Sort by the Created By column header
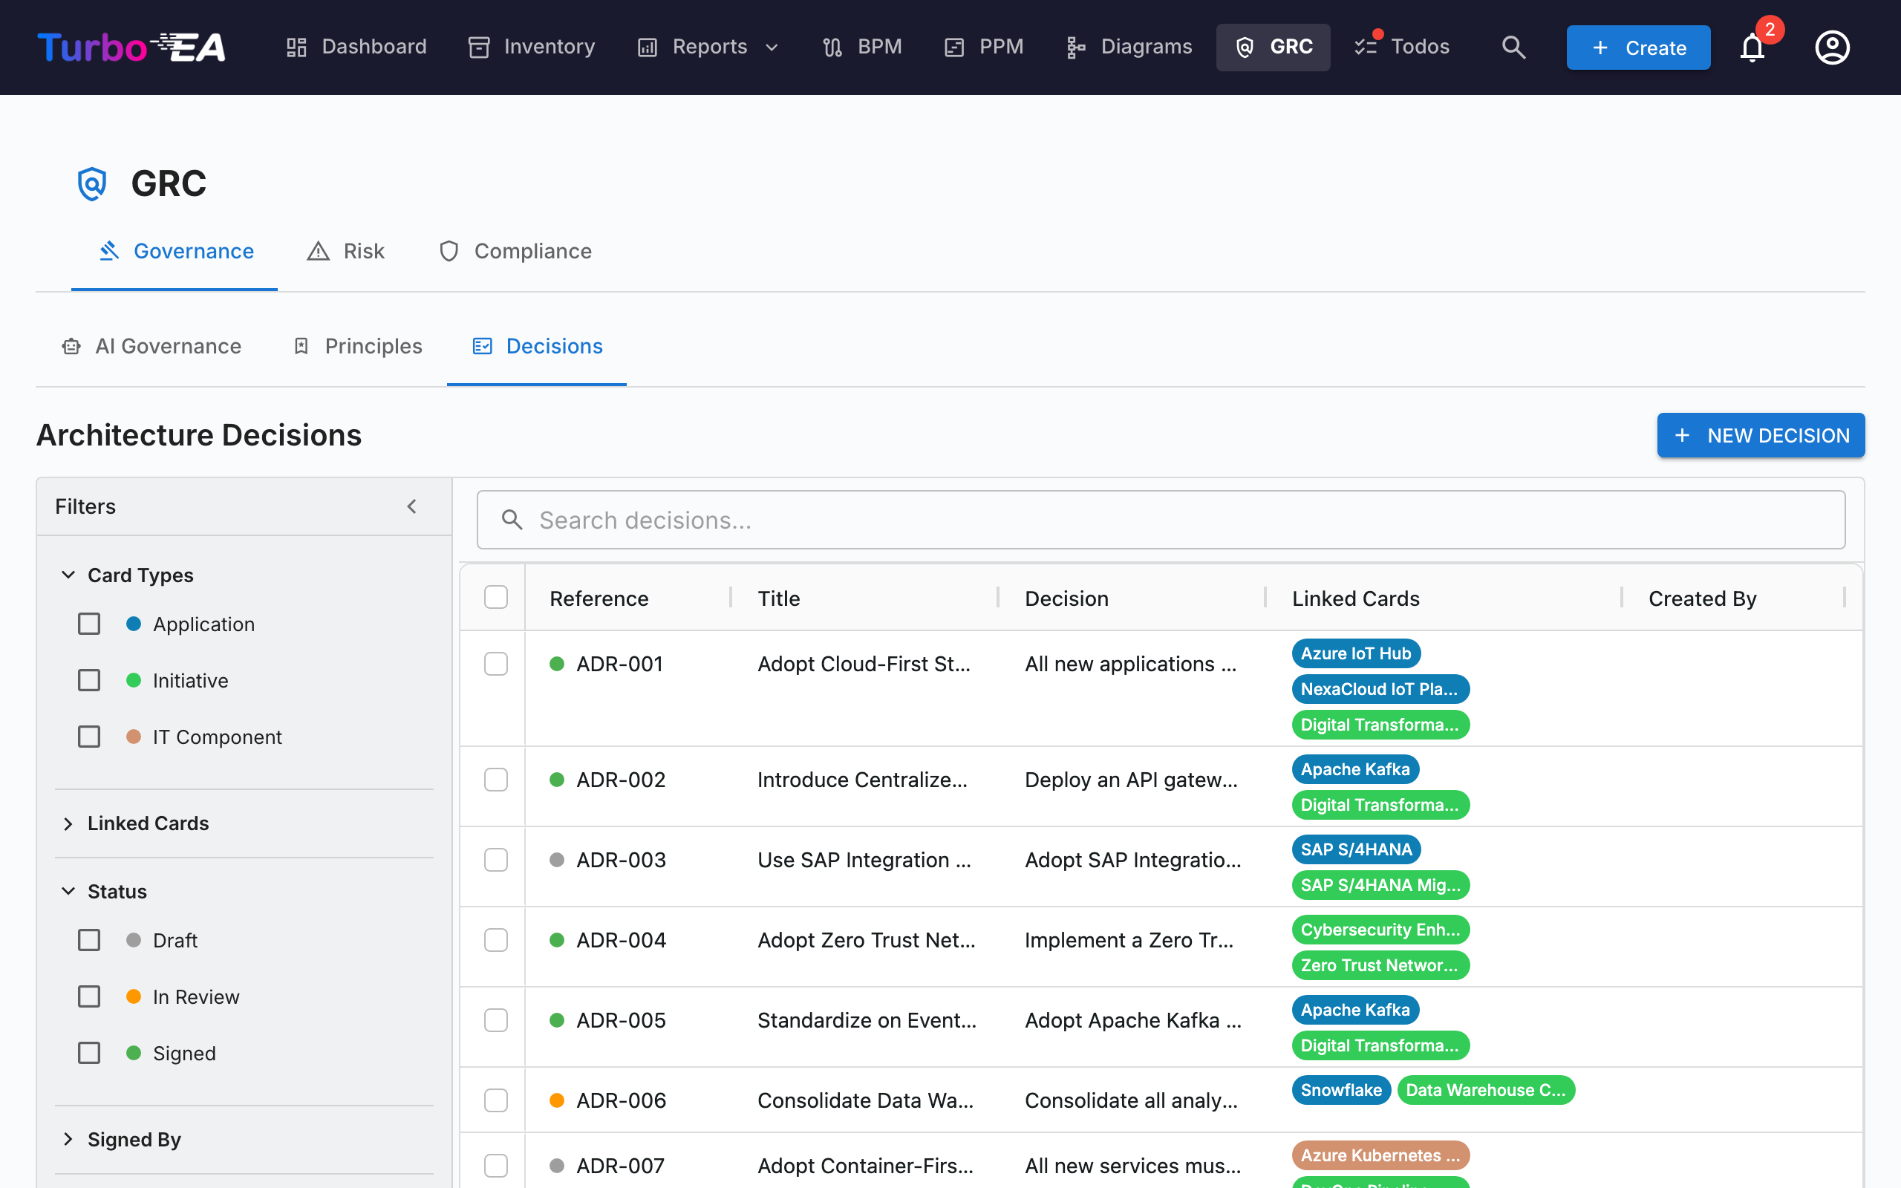 pos(1702,598)
